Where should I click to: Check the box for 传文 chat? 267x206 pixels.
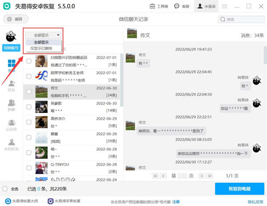click(x=29, y=92)
